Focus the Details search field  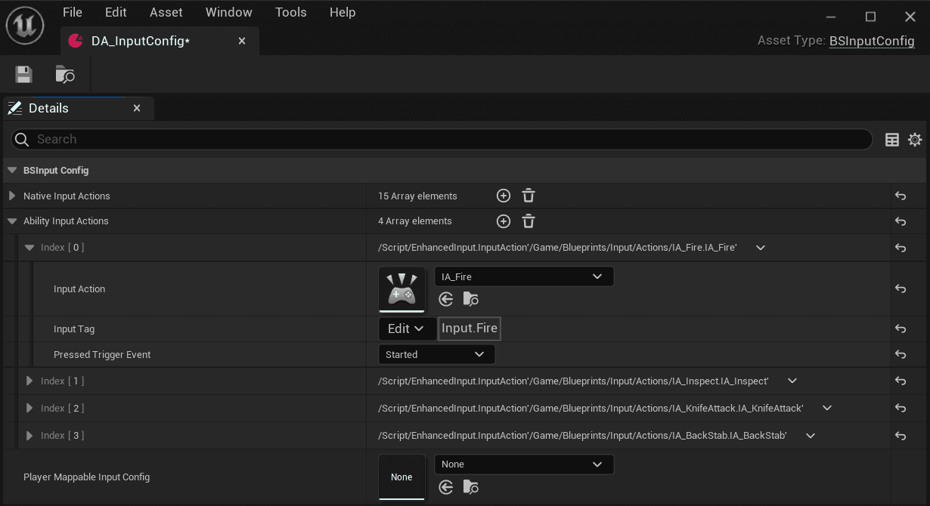click(x=442, y=139)
